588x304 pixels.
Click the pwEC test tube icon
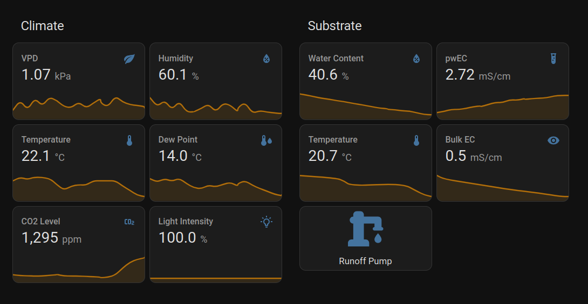[553, 59]
